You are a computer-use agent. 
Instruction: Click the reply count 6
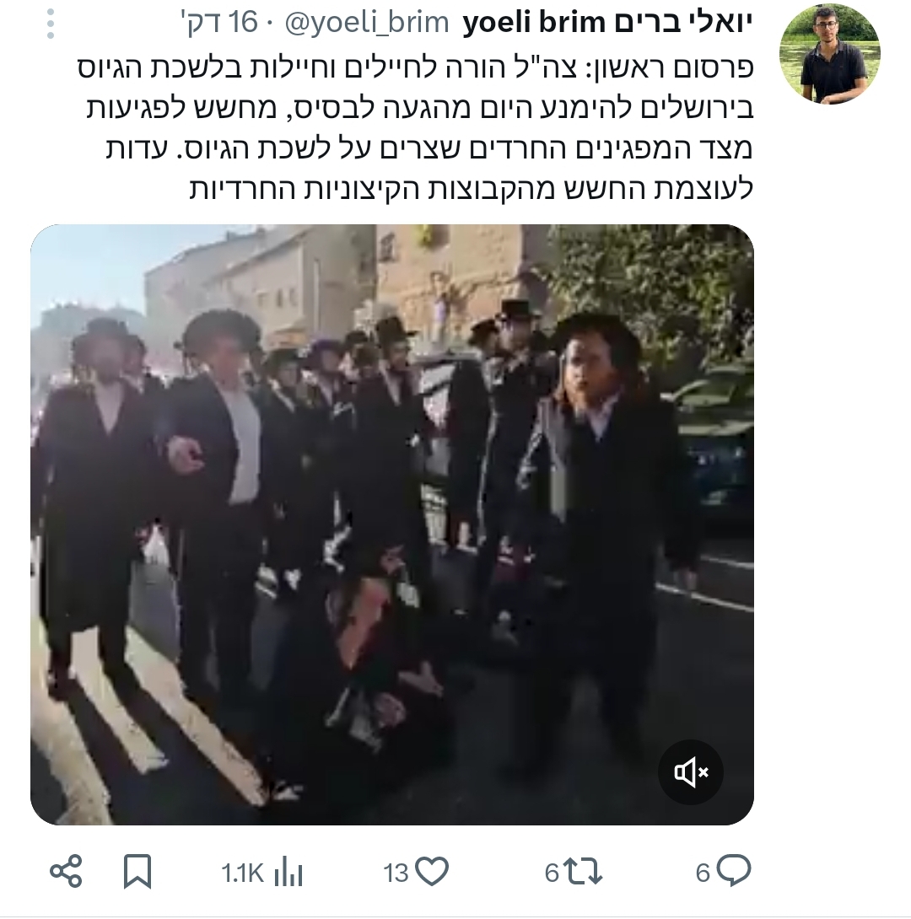click(x=703, y=873)
